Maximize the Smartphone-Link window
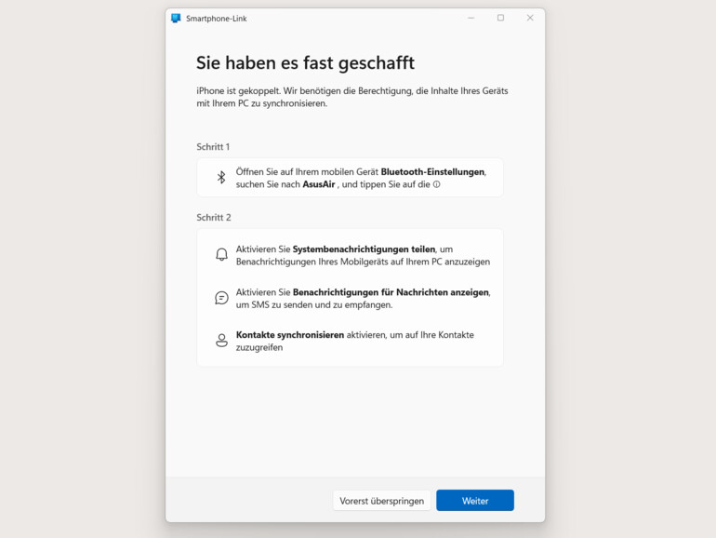The width and height of the screenshot is (716, 538). pos(500,18)
